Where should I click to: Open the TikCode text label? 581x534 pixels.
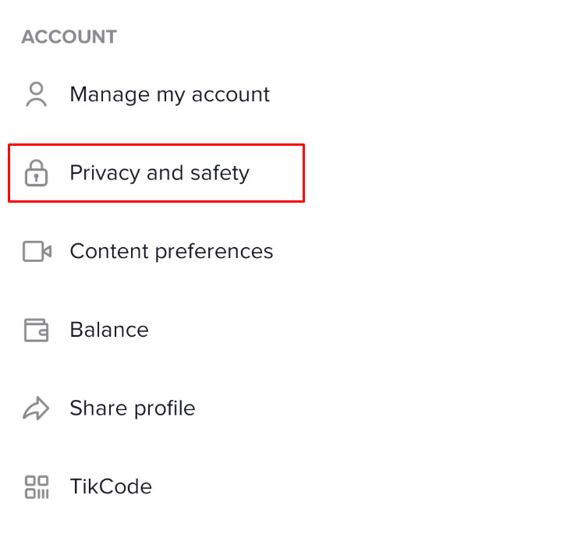click(110, 486)
